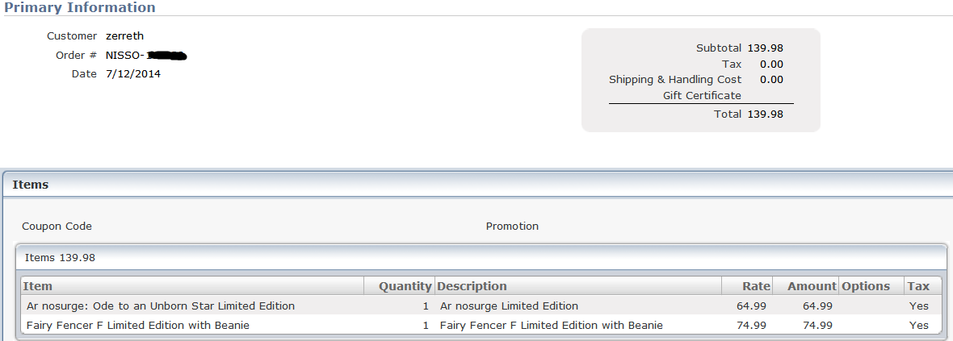Viewport: 953px width, 341px height.
Task: Click the NISSO order number
Action: pos(146,56)
